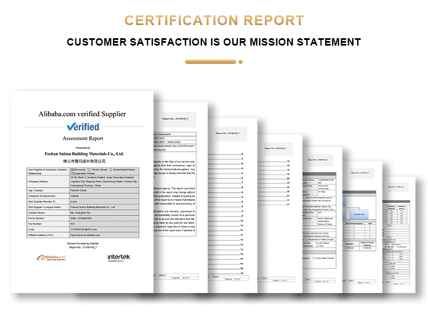
Task: Open the third page with numbered contents lines
Action: click(233, 206)
